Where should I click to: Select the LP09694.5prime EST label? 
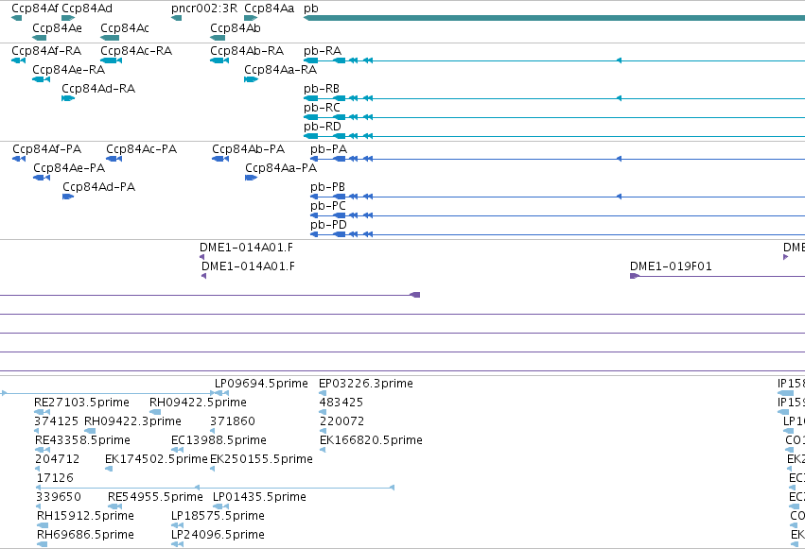pyautogui.click(x=261, y=384)
